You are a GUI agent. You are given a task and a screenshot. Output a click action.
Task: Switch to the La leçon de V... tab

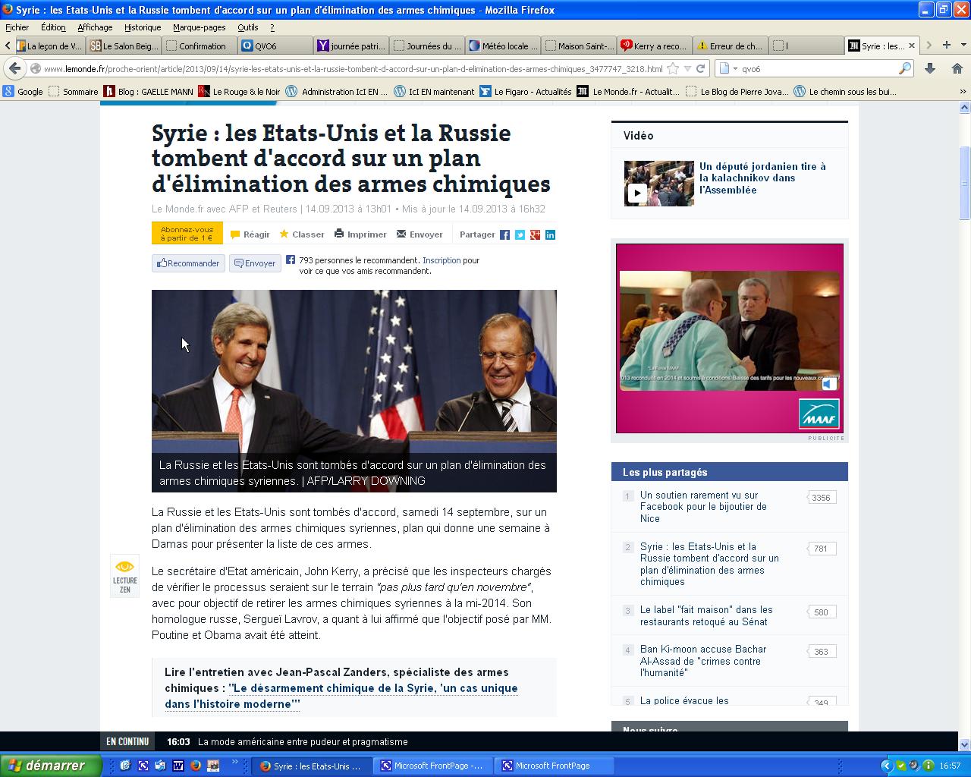[x=49, y=46]
